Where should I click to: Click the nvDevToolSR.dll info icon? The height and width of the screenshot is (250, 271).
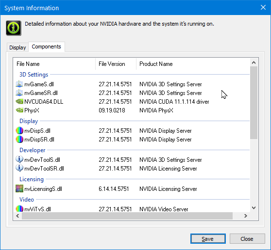(x=19, y=168)
